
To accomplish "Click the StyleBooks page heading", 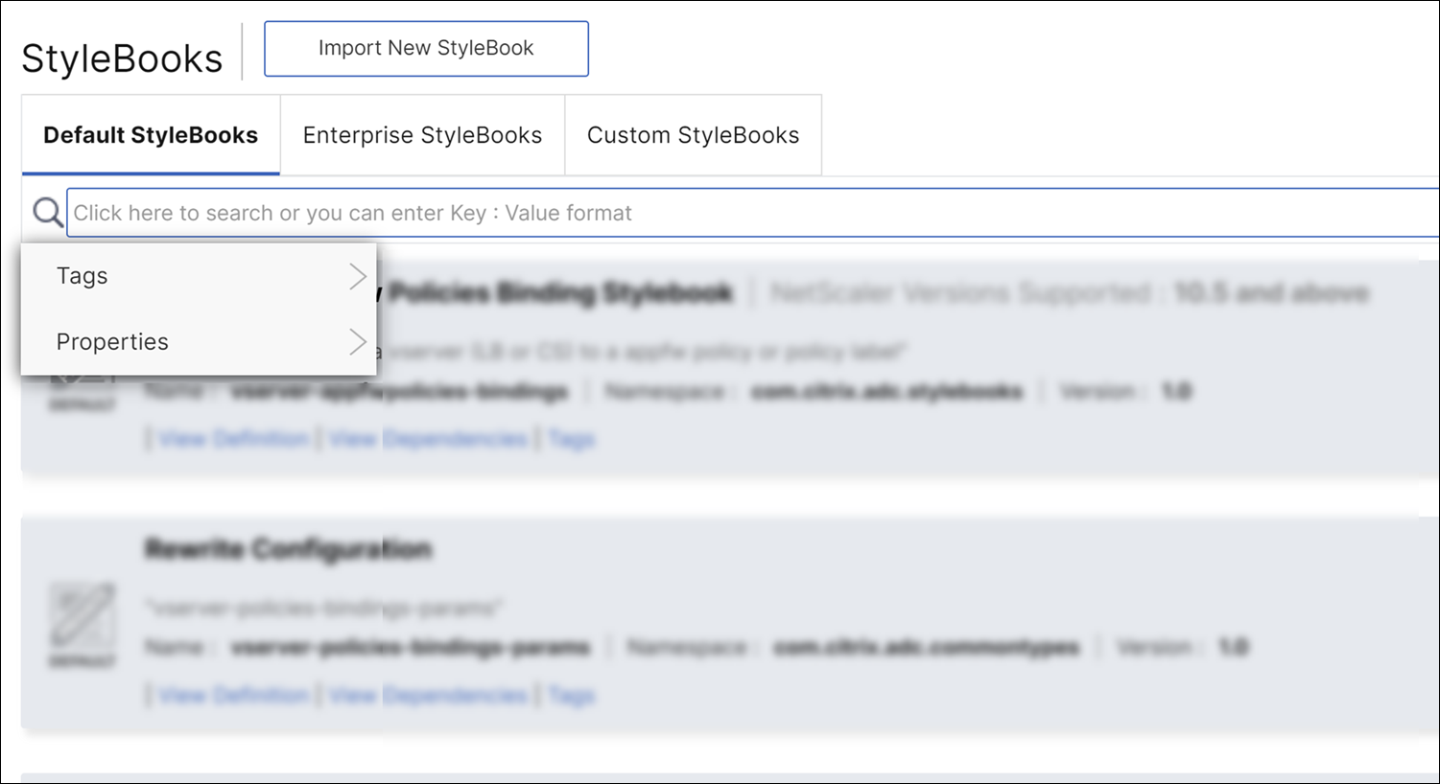I will [x=122, y=58].
